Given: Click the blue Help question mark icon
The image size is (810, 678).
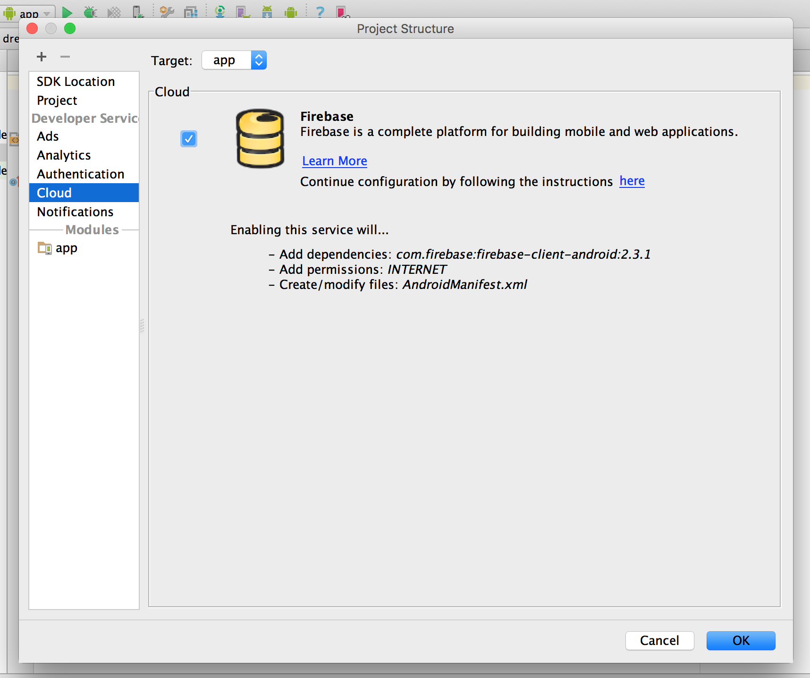Looking at the screenshot, I should click(x=320, y=12).
